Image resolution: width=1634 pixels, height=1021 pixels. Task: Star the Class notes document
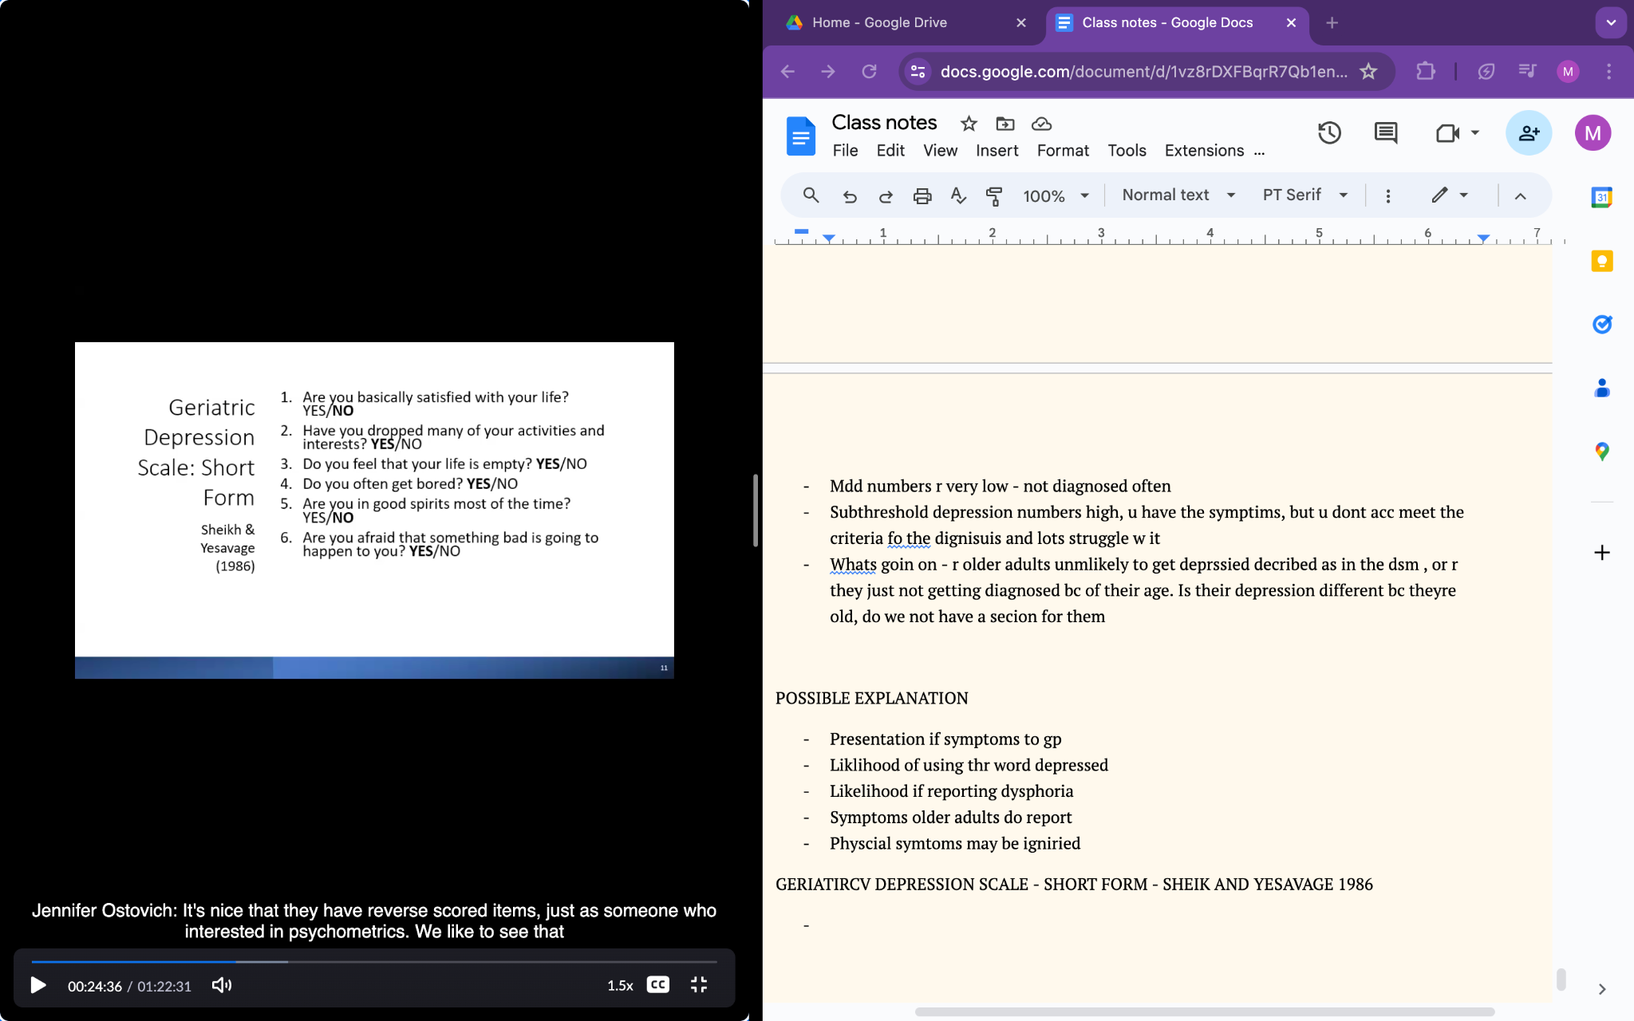(x=969, y=124)
